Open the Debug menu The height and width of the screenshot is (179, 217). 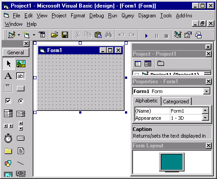point(96,16)
